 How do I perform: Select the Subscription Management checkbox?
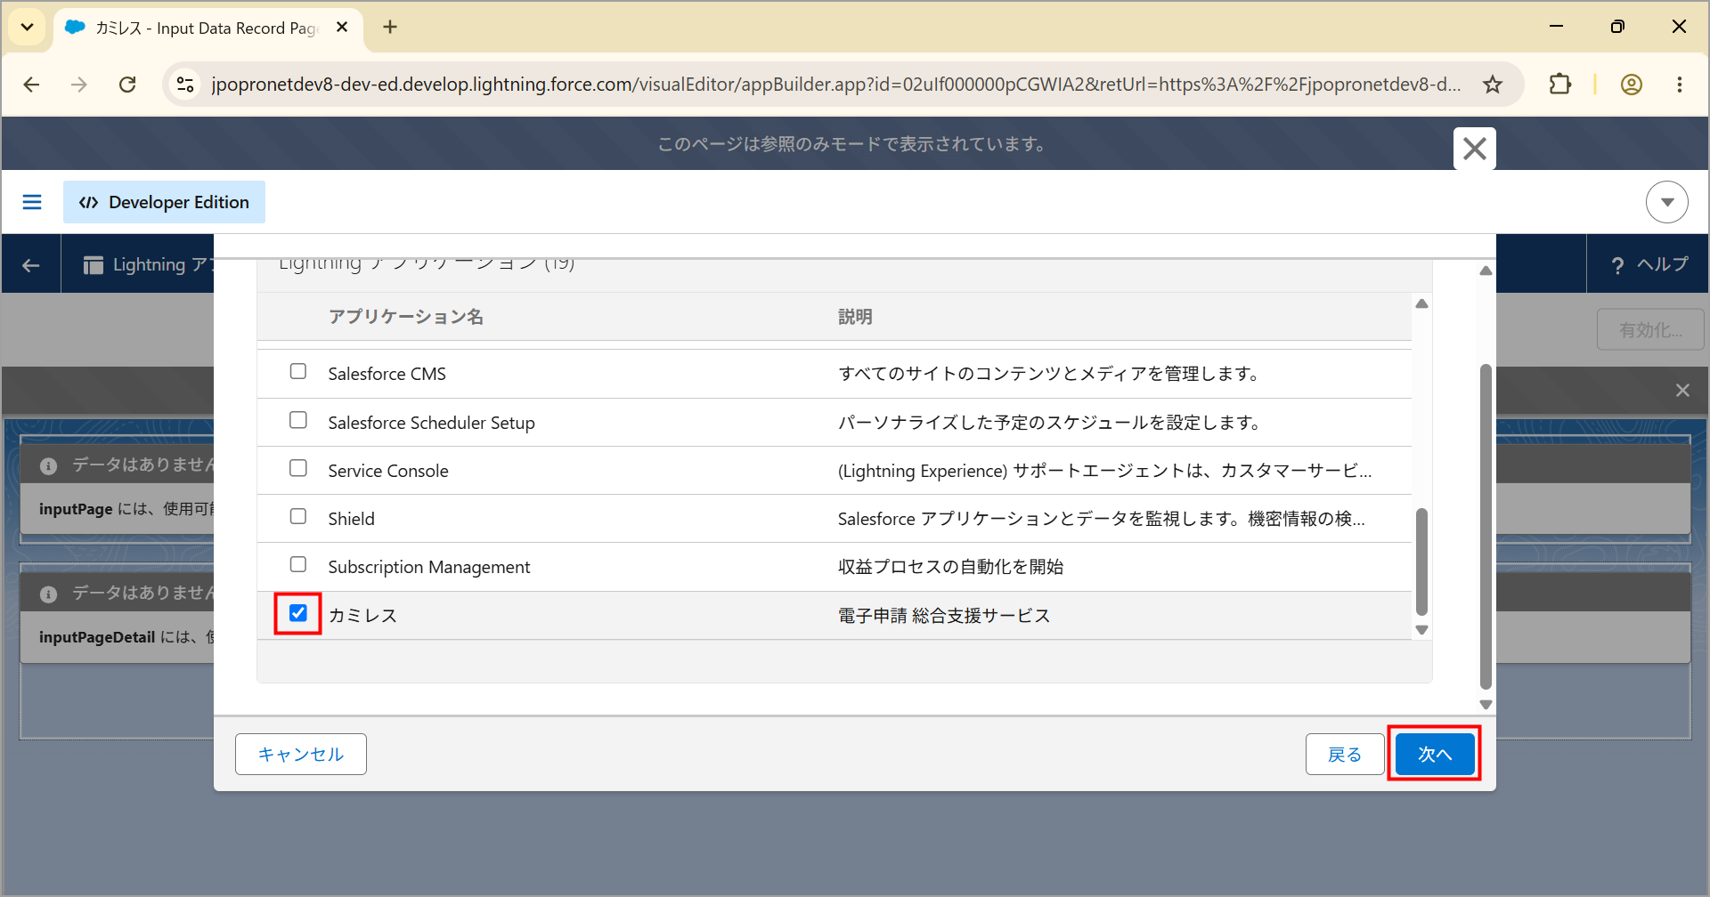[x=298, y=564]
